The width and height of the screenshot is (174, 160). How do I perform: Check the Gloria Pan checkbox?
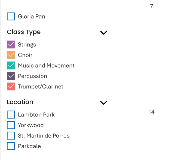coord(11,17)
